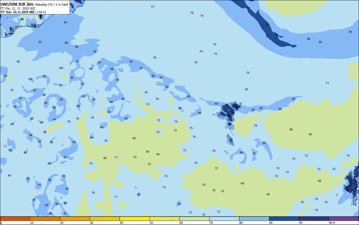Click the '99.9' tick label on the color scale
This screenshot has width=359, height=225.
coord(332,223)
